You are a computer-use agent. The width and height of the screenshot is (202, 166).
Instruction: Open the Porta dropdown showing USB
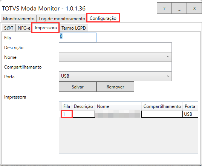click(115, 76)
